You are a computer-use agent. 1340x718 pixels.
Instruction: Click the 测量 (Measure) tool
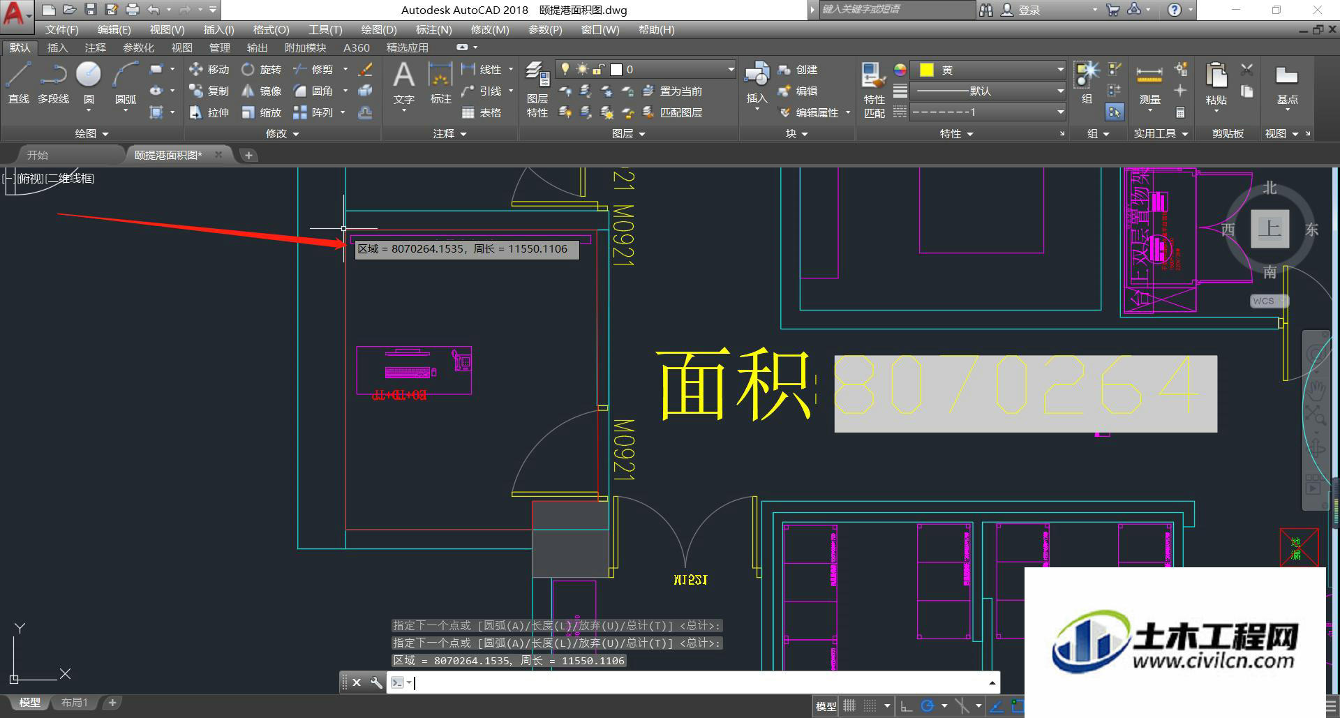tap(1149, 84)
